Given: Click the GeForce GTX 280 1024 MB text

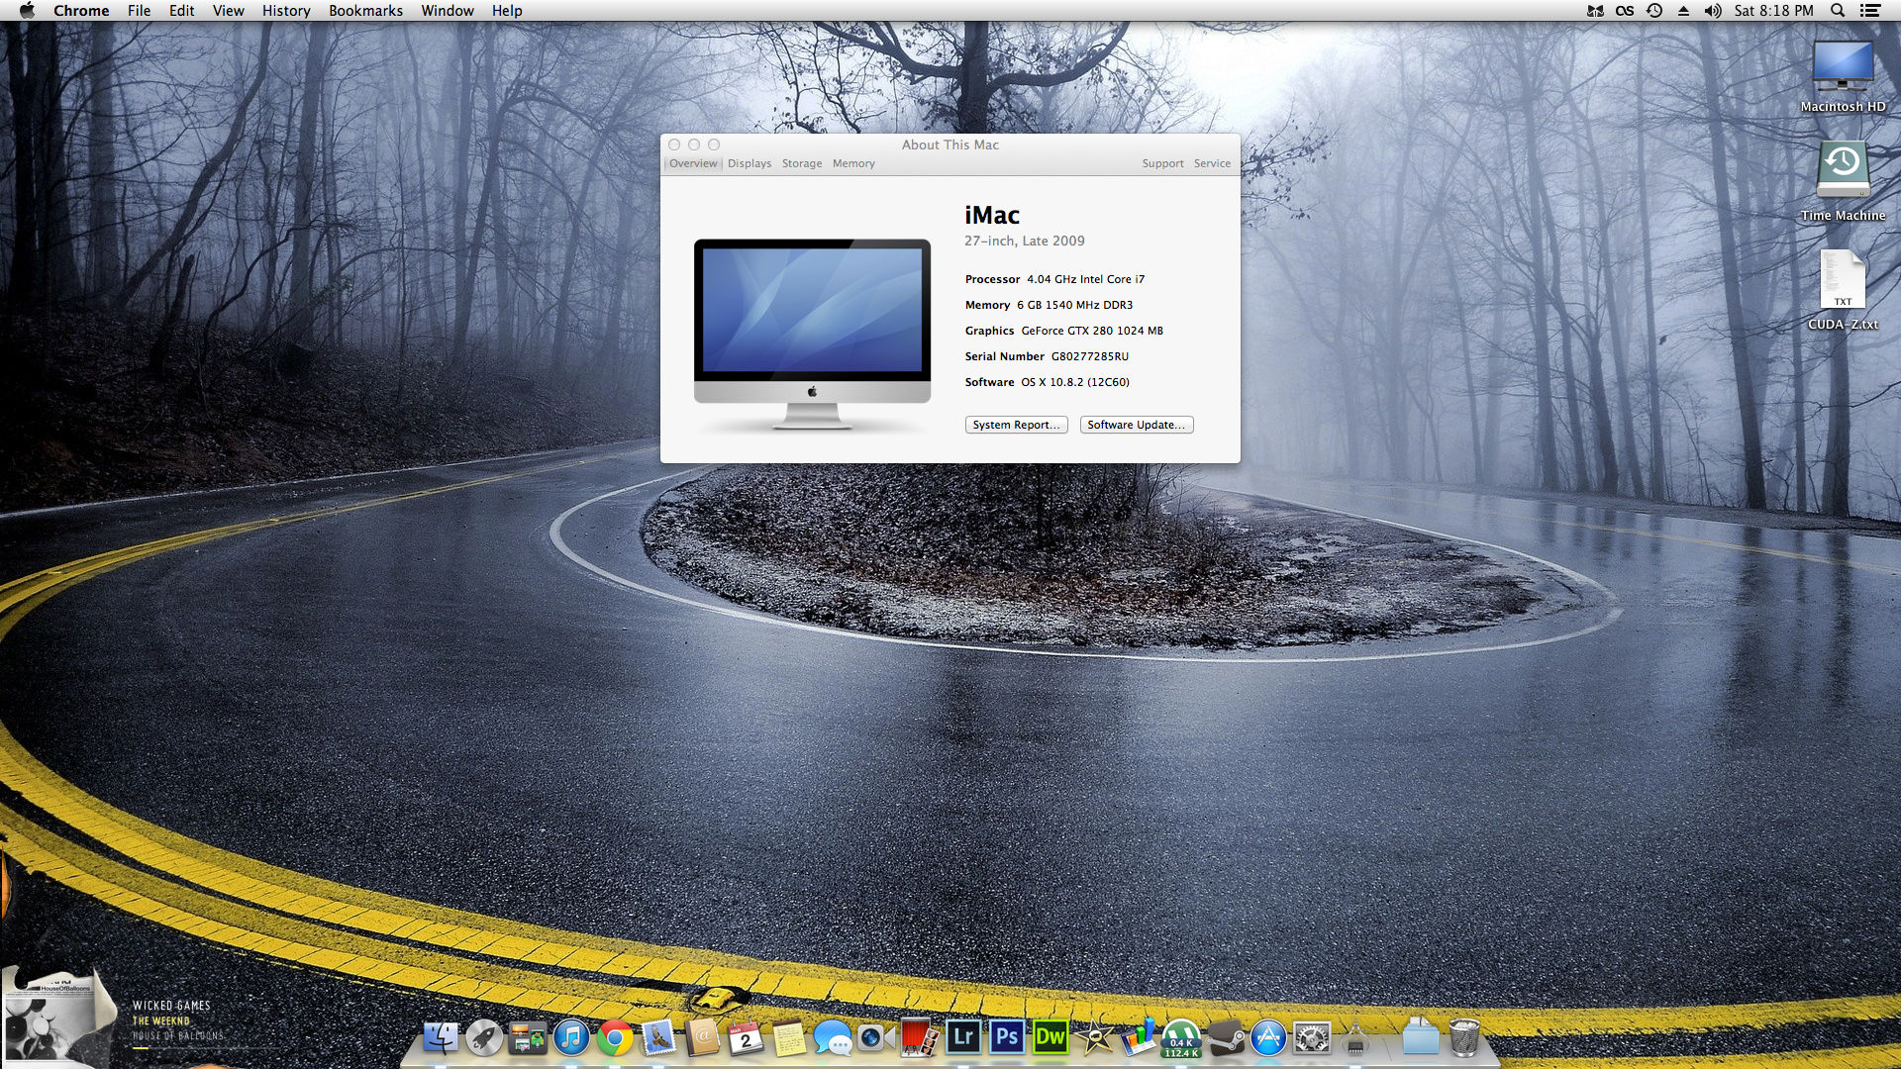Looking at the screenshot, I should coord(1092,331).
